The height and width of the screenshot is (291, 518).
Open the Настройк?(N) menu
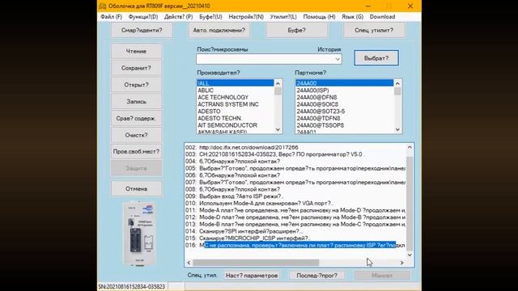coord(246,17)
